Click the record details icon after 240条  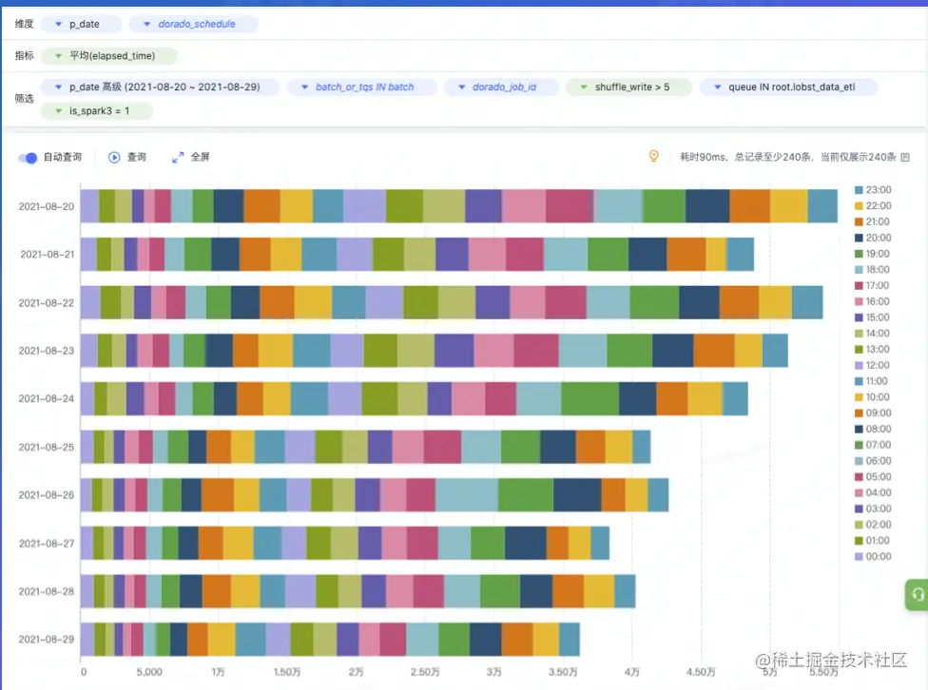pyautogui.click(x=905, y=158)
